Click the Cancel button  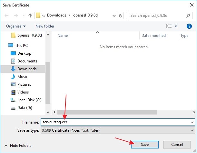pos(177,145)
